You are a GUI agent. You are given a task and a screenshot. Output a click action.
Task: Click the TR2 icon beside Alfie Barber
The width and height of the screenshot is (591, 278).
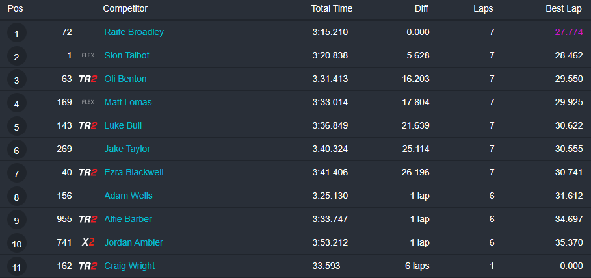88,219
